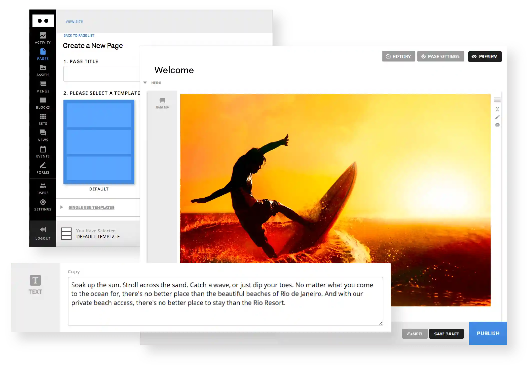Click the Back to Page List link
This screenshot has width=530, height=368.
[x=79, y=35]
